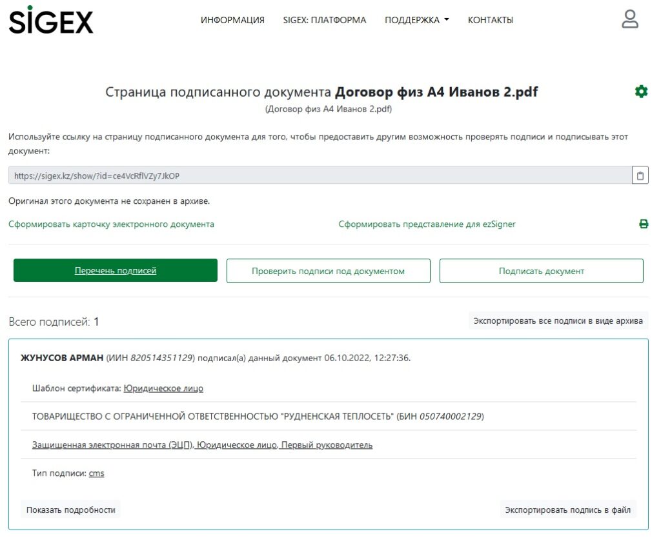Copy document link using clipboard icon
661x545 pixels.
tap(640, 175)
